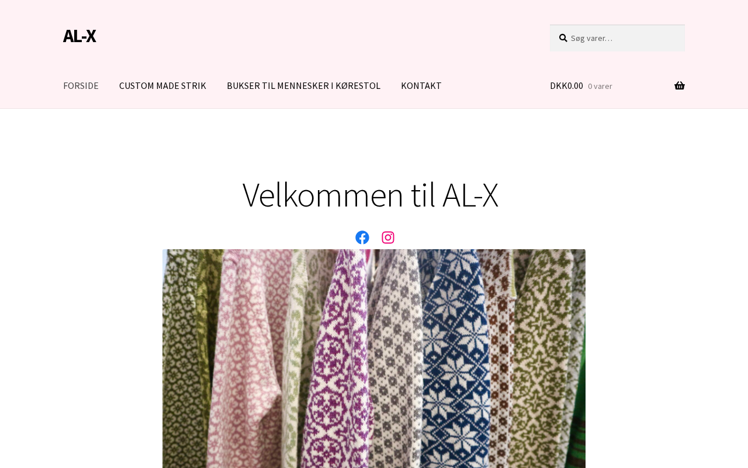Open the Custom Made Strik page

click(162, 86)
